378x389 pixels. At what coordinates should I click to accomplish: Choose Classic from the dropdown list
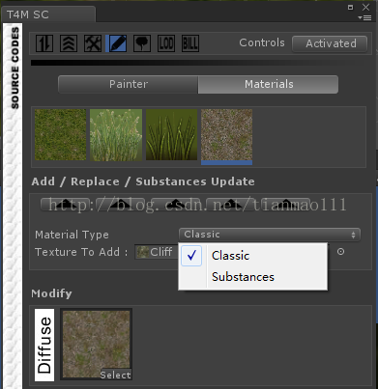point(253,256)
